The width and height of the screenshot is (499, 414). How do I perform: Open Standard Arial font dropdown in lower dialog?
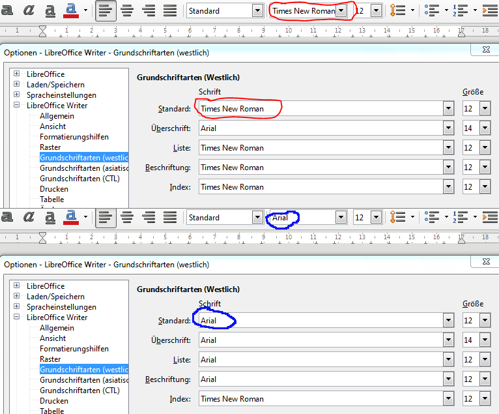(x=448, y=320)
